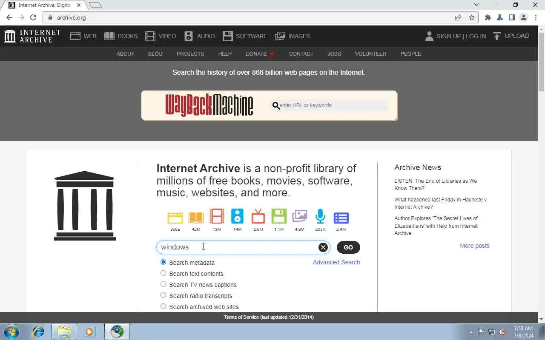Click the taskbar volume speaker icon

[502, 332]
